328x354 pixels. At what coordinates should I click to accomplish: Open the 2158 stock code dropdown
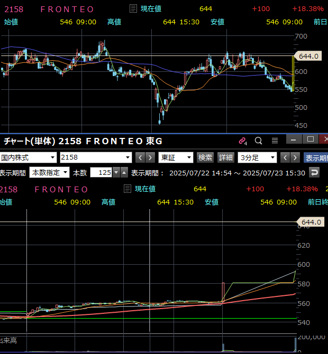click(x=96, y=157)
